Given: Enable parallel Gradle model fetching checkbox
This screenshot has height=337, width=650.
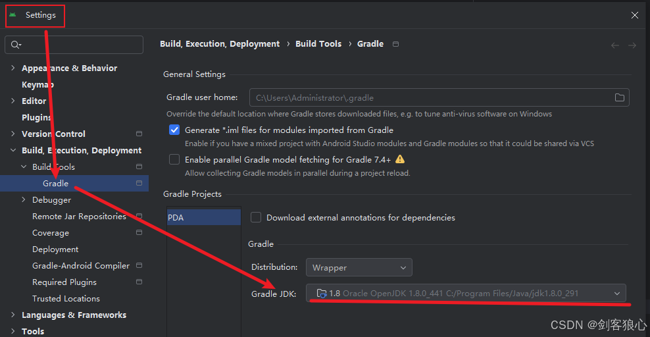Looking at the screenshot, I should [x=174, y=159].
